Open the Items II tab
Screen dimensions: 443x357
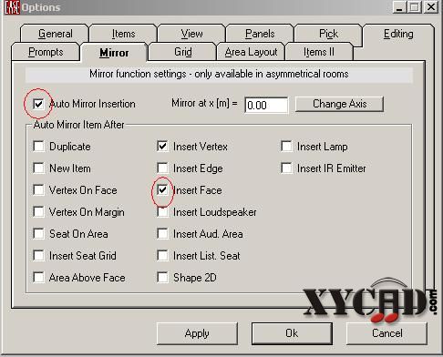tap(319, 52)
